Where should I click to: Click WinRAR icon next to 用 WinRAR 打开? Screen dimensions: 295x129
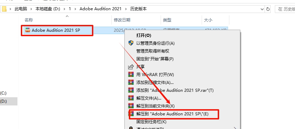[131, 74]
